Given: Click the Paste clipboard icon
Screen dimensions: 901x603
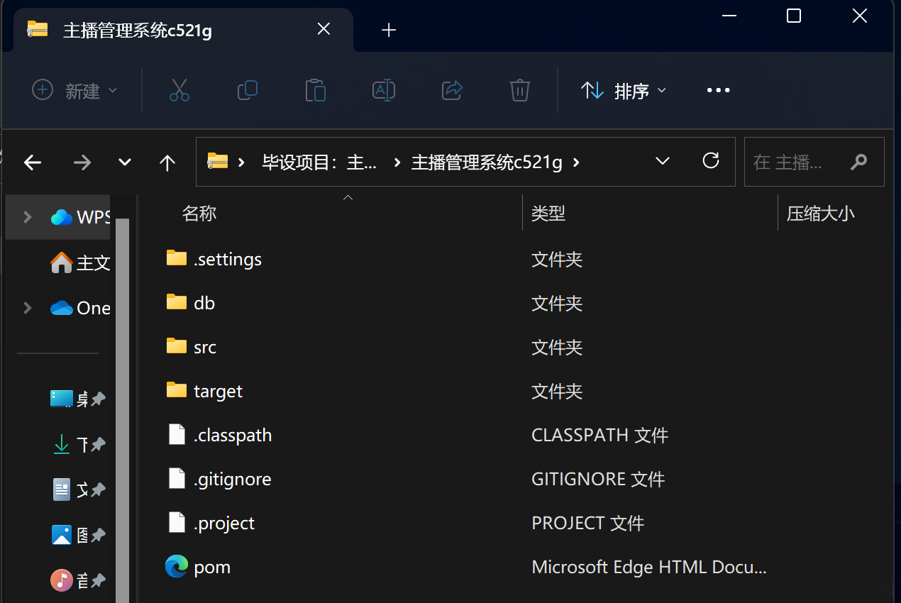Looking at the screenshot, I should point(315,91).
